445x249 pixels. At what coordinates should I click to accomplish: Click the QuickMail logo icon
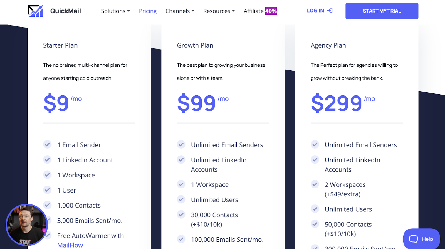point(35,11)
